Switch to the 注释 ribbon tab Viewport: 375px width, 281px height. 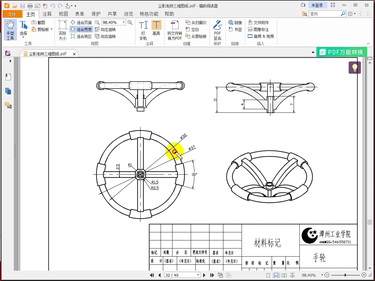click(x=47, y=14)
